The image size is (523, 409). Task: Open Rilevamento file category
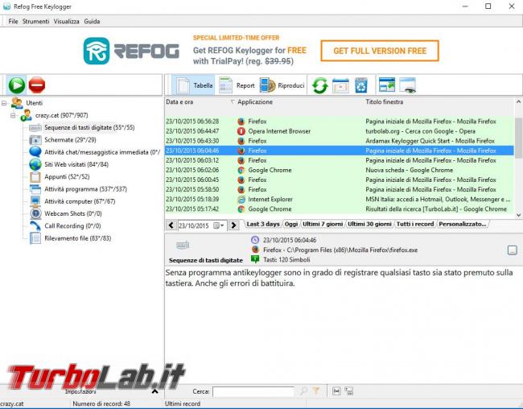point(78,238)
